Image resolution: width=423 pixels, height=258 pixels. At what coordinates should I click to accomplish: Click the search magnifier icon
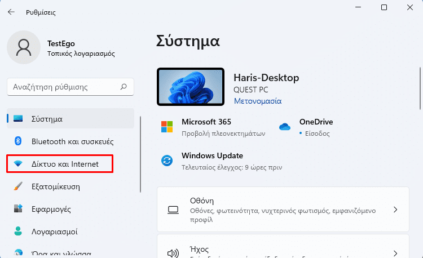(x=124, y=87)
